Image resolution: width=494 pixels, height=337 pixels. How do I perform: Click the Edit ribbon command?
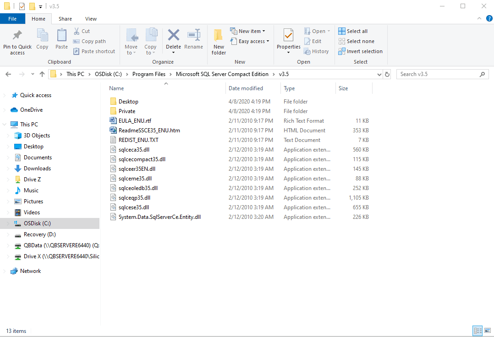pos(313,41)
